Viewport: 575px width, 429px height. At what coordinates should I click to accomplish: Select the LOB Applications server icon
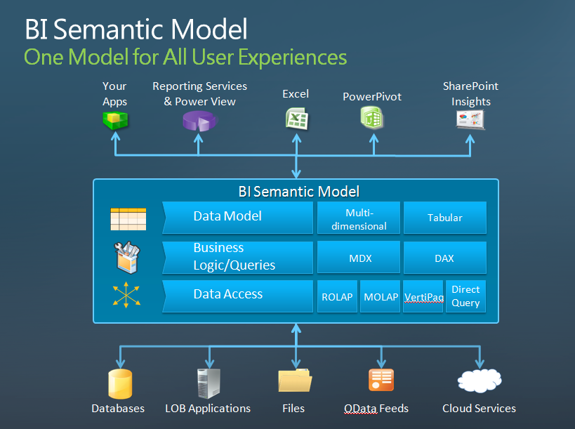tap(209, 383)
